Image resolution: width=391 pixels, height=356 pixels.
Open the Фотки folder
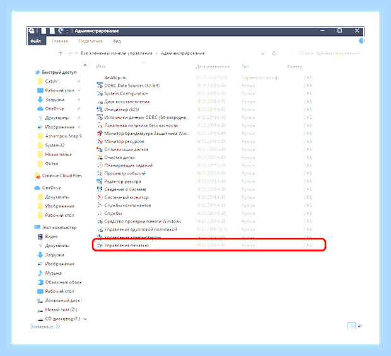coord(52,163)
